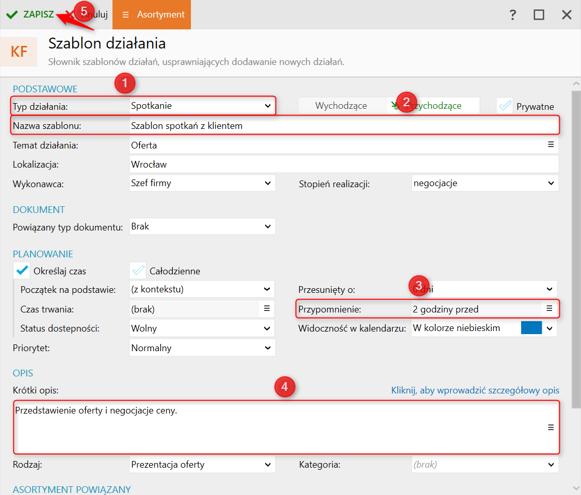
Task: Maximize the window with square icon
Action: (x=539, y=15)
